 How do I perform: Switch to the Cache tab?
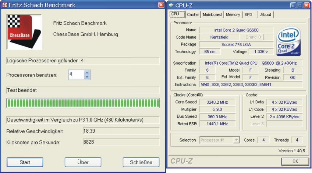pos(193,15)
